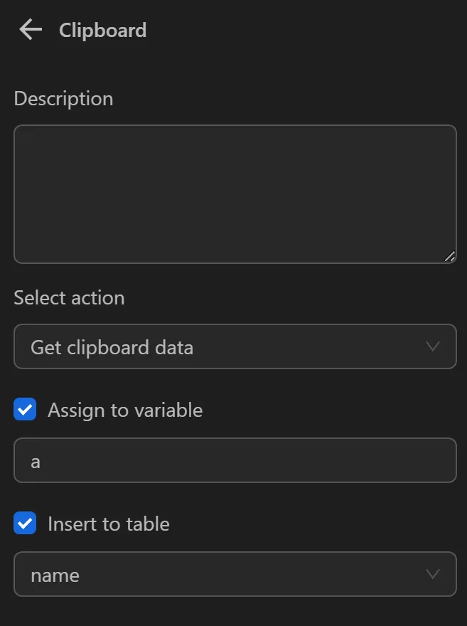
Task: Click the chevron on the name table dropdown
Action: pyautogui.click(x=433, y=574)
